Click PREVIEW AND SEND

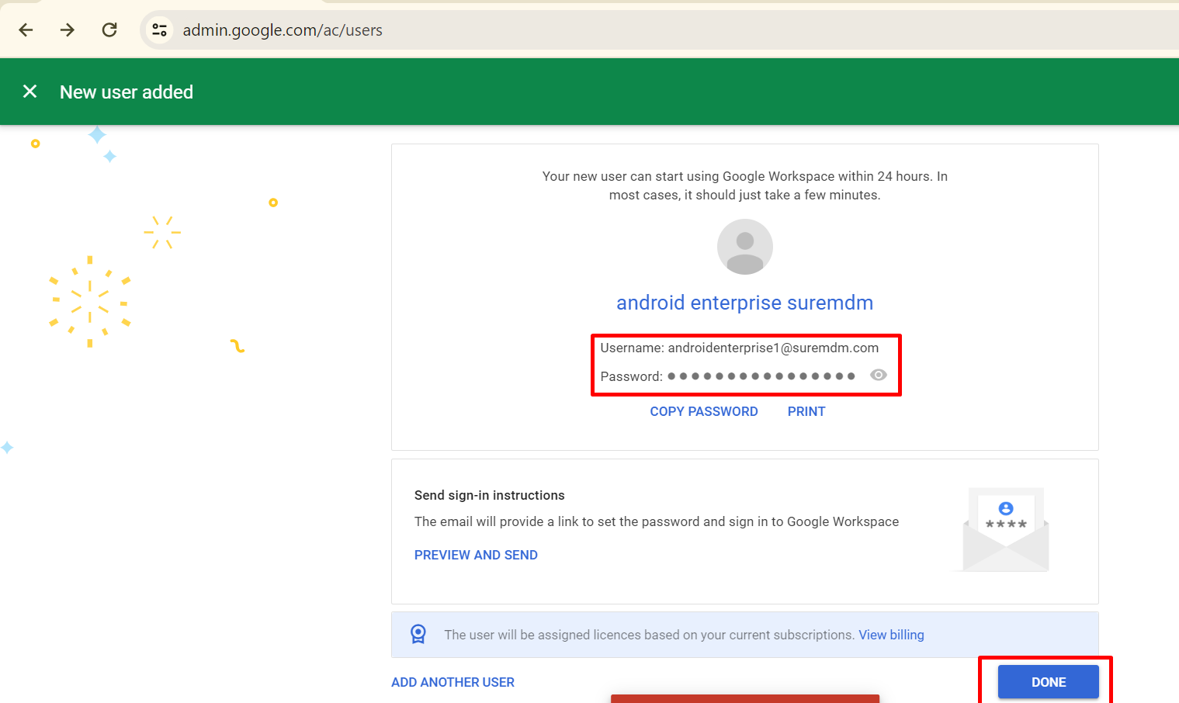coord(476,555)
